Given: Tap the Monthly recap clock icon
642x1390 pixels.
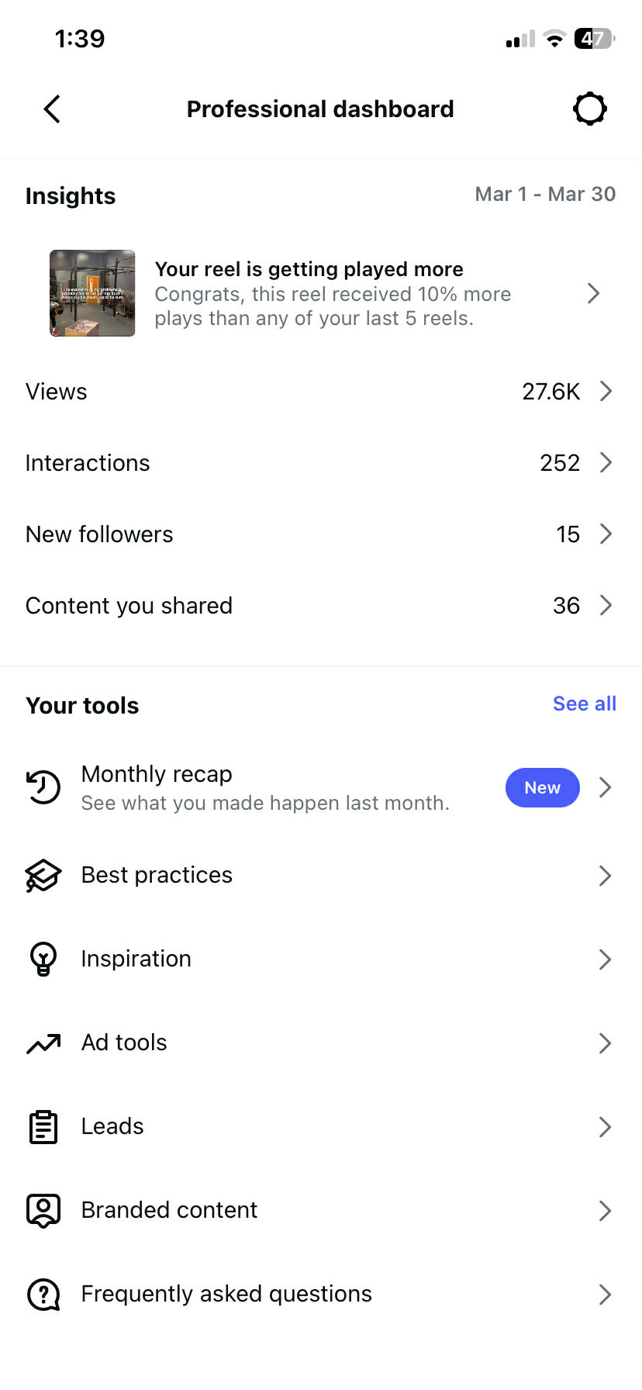Looking at the screenshot, I should tap(43, 787).
